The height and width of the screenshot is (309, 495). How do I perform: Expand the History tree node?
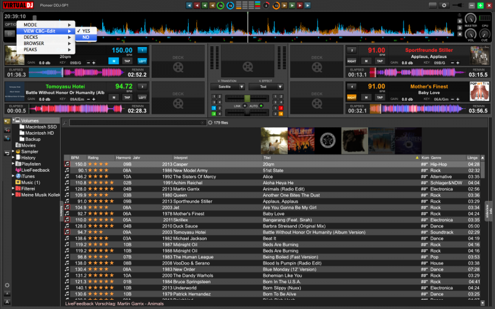tap(13, 158)
